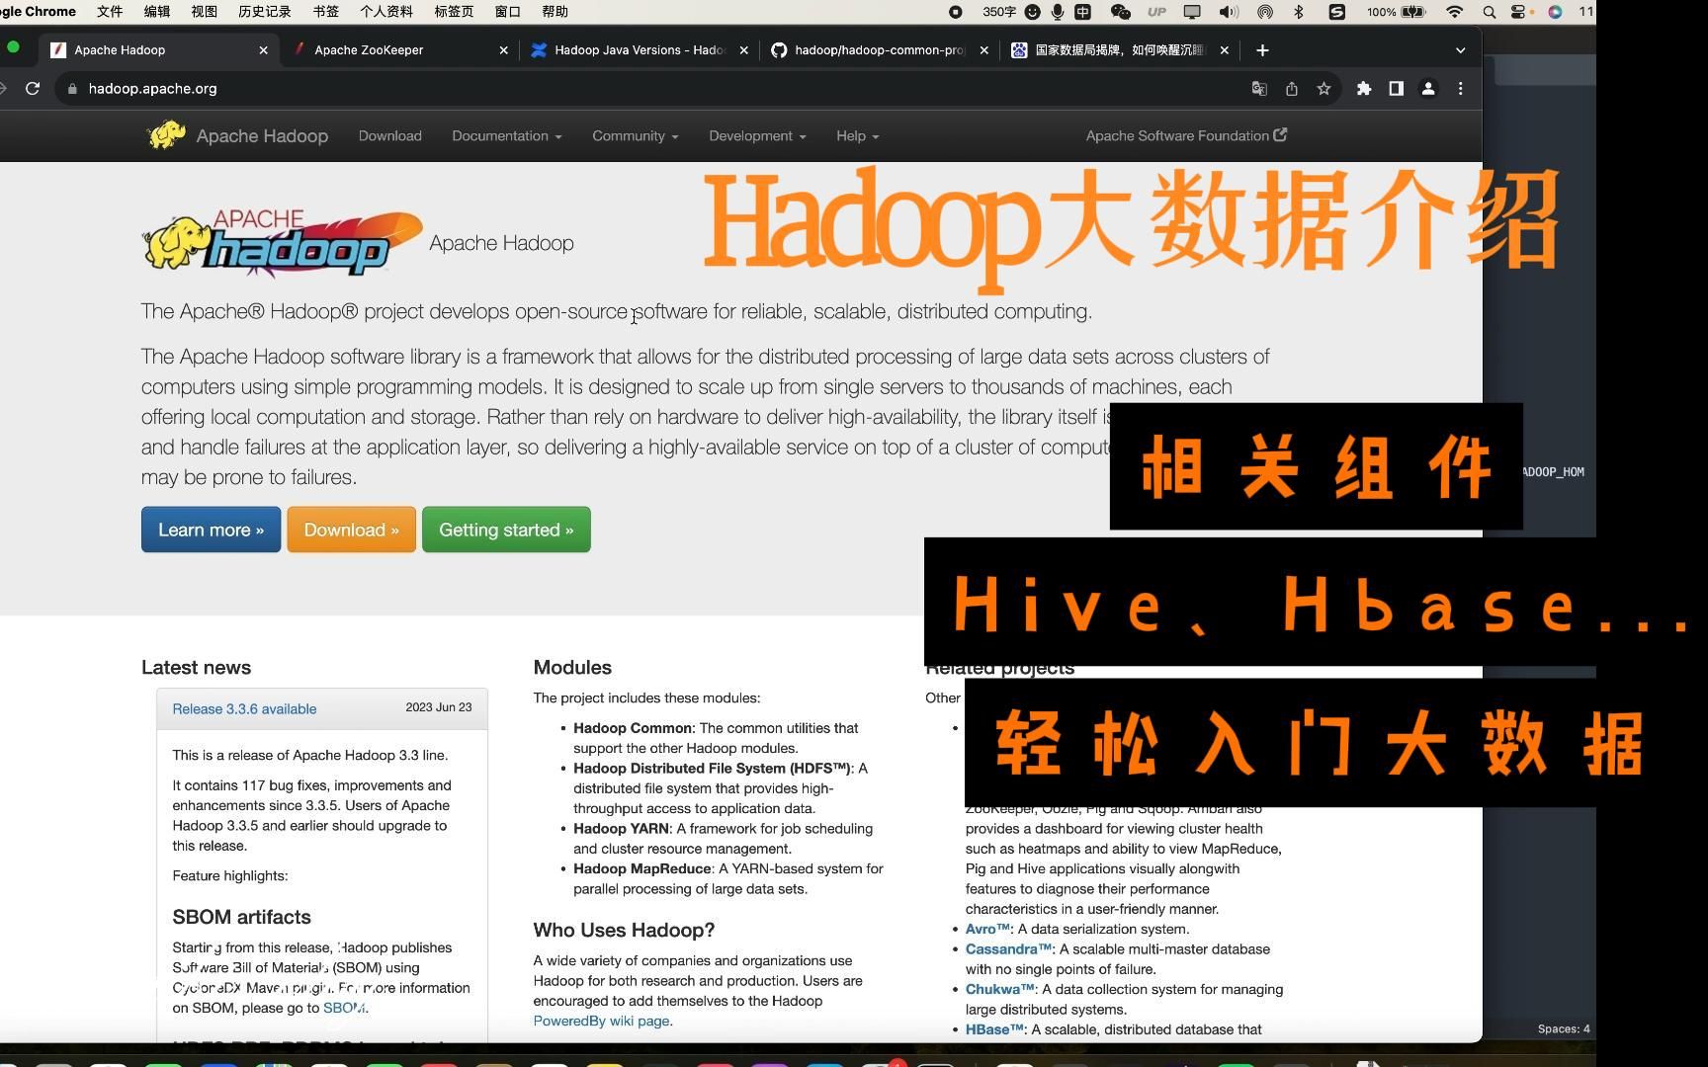Open the 历史记录 menu
The height and width of the screenshot is (1067, 1708).
click(265, 12)
